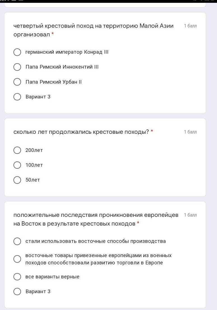Image resolution: width=217 pixels, height=310 pixels.
Task: Click the red asterisk after 'крестовых походов'
Action: pos(138,224)
